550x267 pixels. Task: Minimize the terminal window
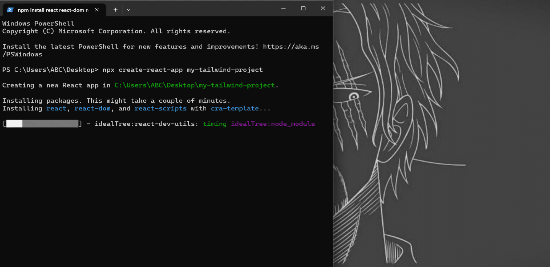(283, 8)
